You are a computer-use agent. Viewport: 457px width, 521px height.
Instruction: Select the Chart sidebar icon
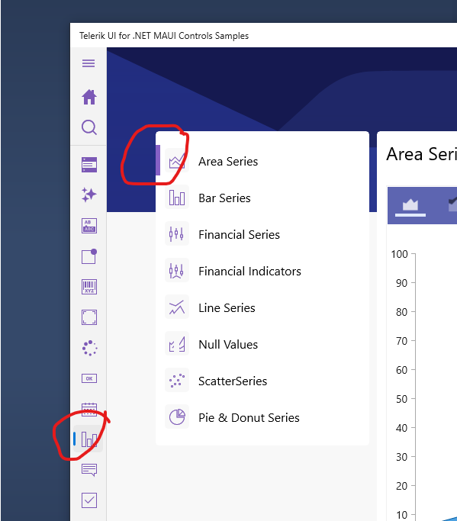89,439
